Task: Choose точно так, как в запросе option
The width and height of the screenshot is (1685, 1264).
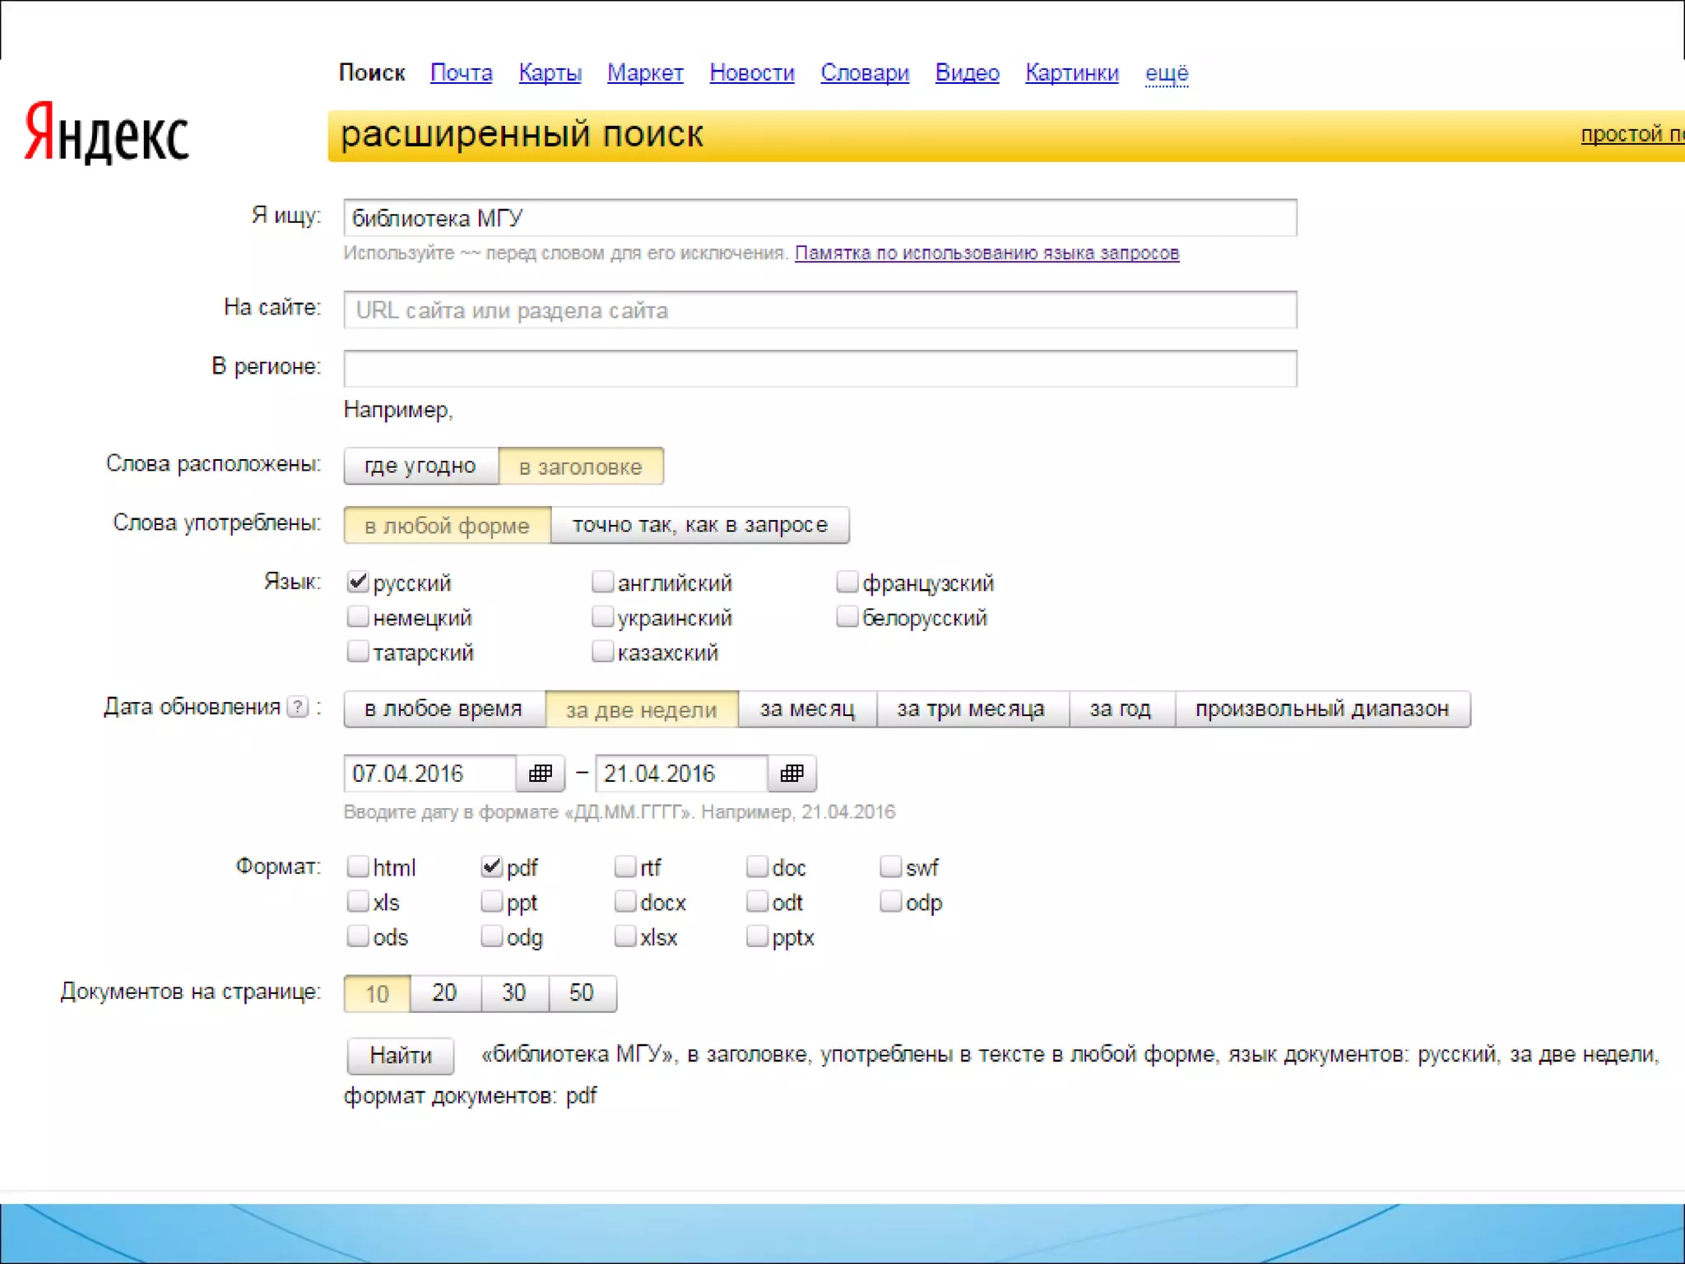Action: click(x=699, y=525)
